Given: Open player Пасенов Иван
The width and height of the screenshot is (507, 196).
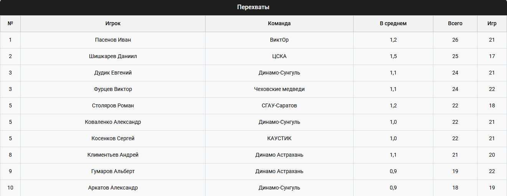Looking at the screenshot, I should point(113,40).
